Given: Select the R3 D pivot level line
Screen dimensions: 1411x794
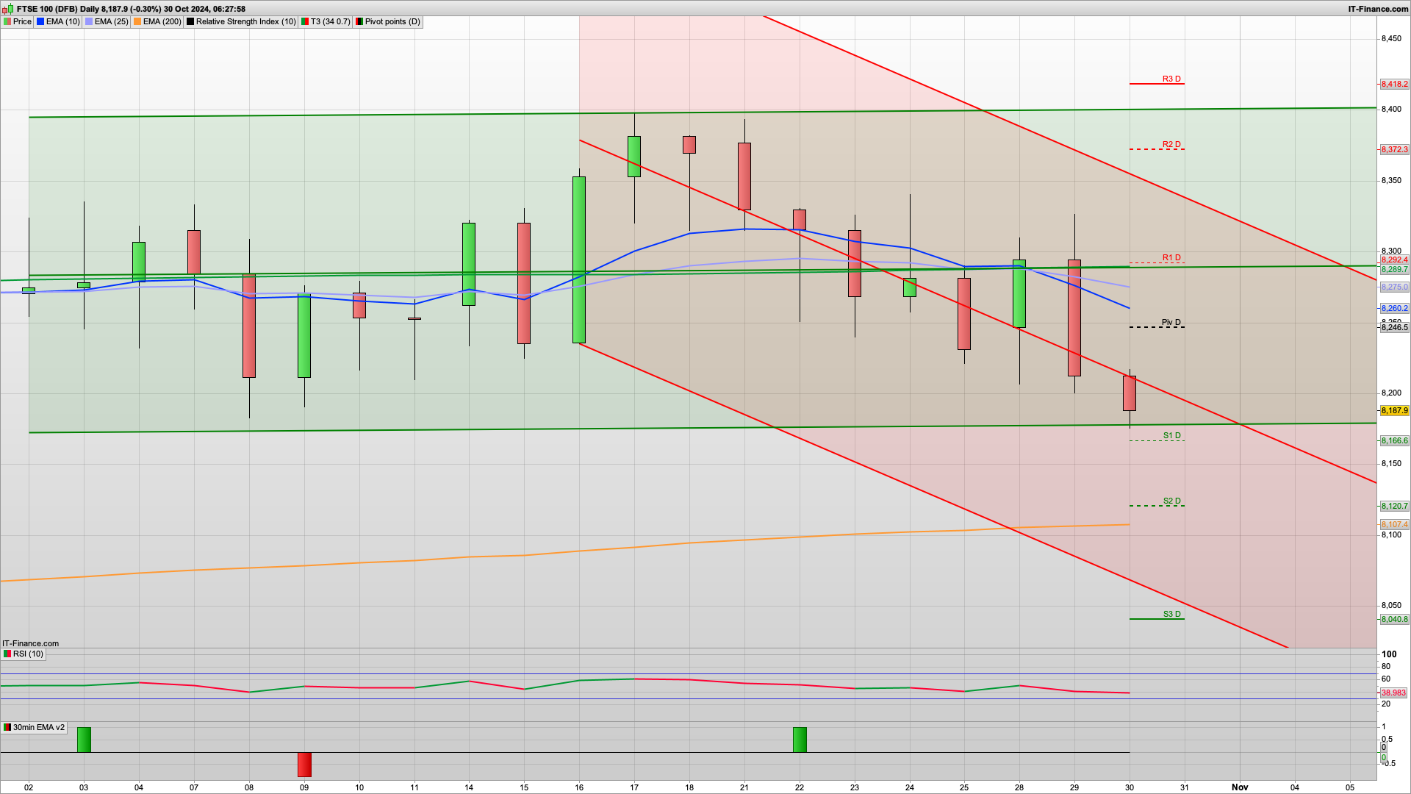Looking at the screenshot, I should point(1156,84).
